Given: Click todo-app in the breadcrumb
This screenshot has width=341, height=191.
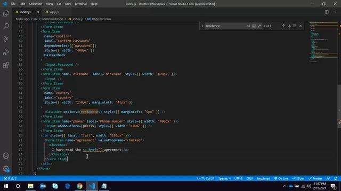Looking at the screenshot, I should 22,19.
